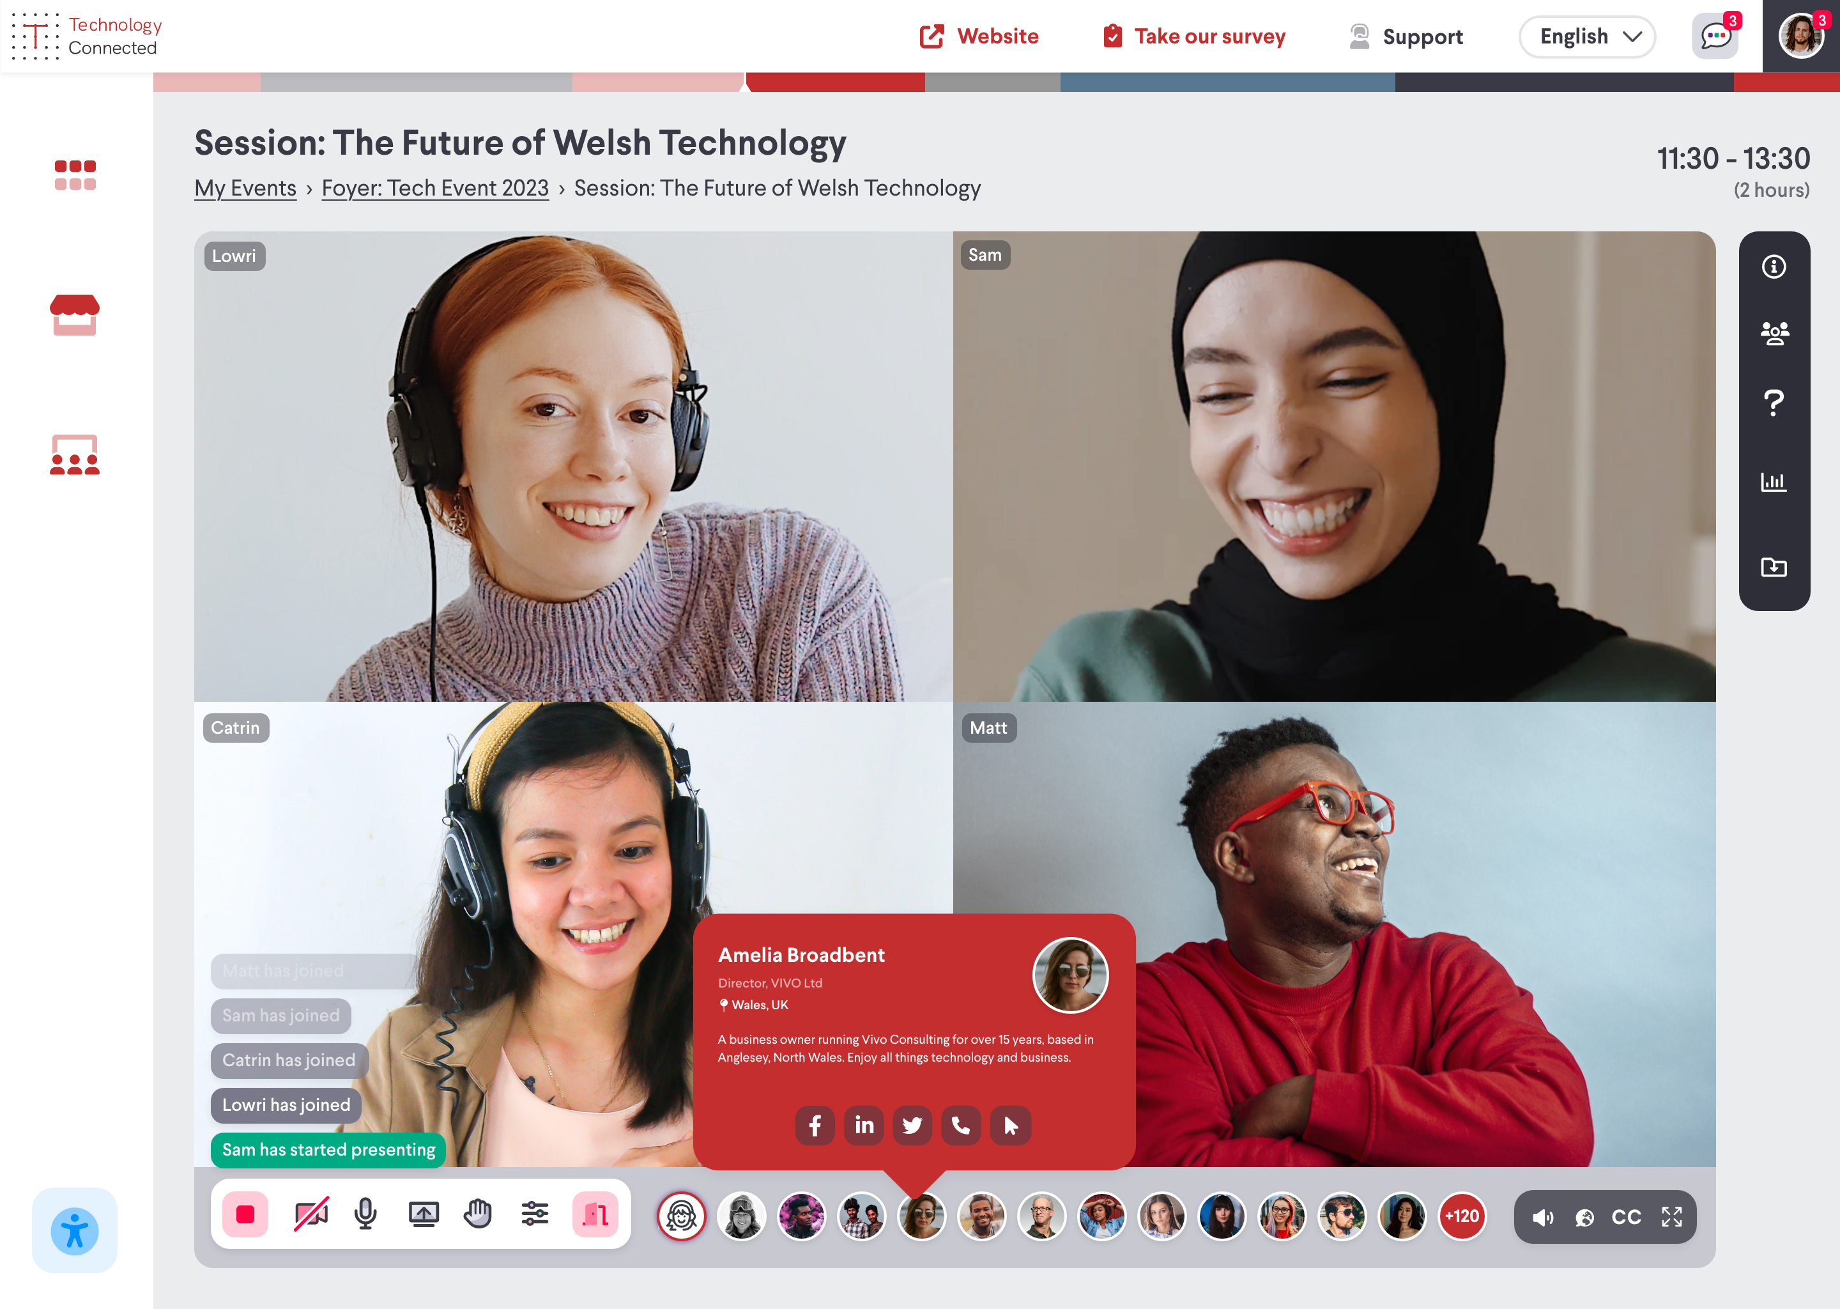
Task: Turn the disabled camera back on
Action: tap(311, 1214)
